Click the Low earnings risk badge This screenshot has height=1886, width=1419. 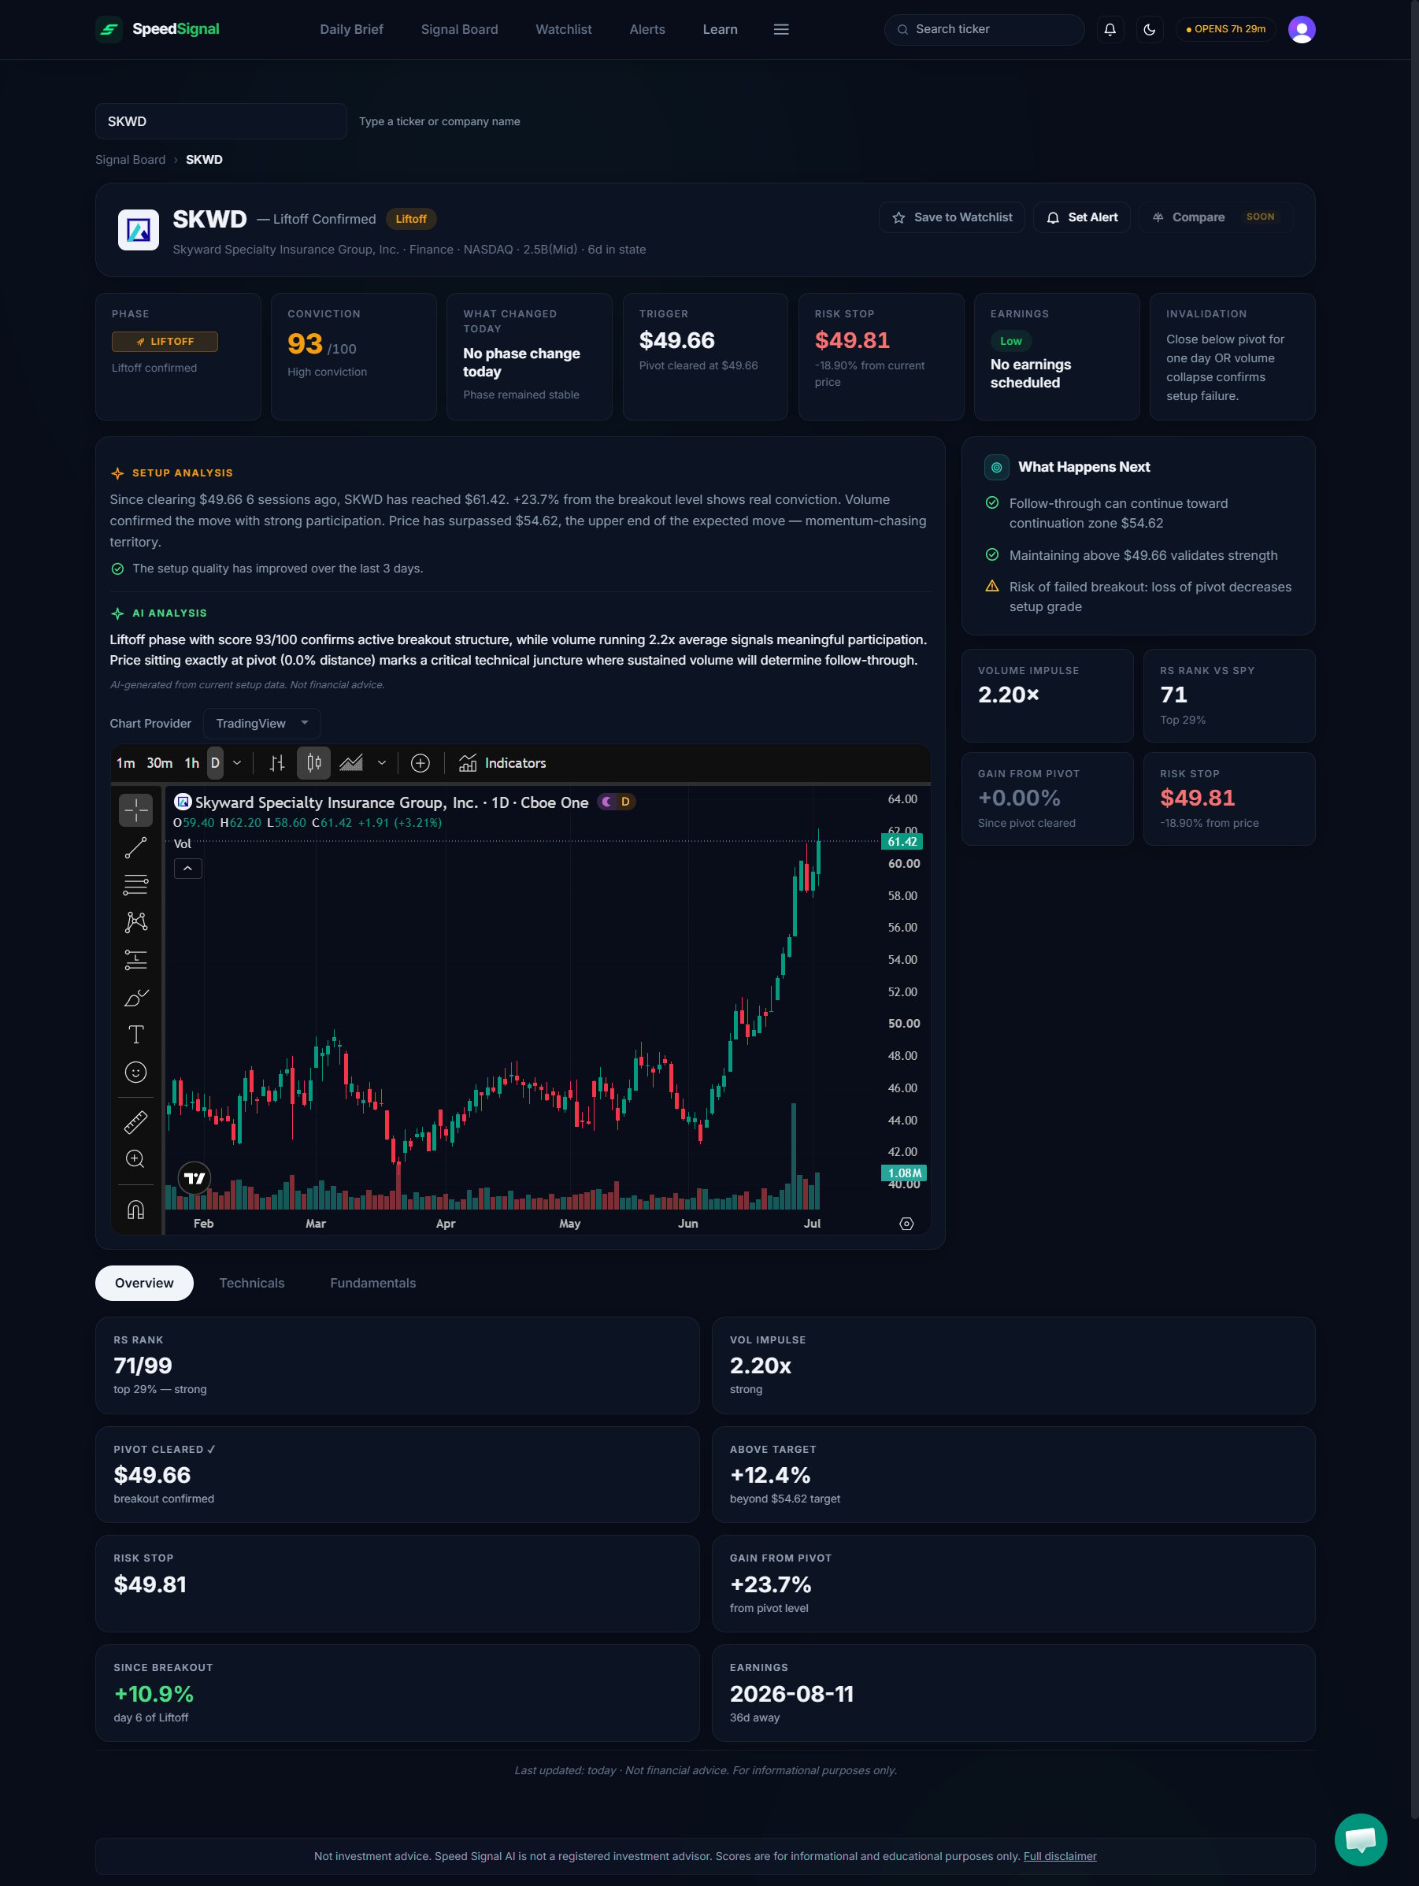[x=1010, y=342]
